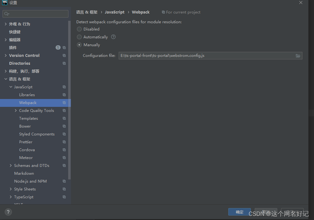This screenshot has width=314, height=220.
Task: Click inside the settings search field
Action: click(35, 14)
